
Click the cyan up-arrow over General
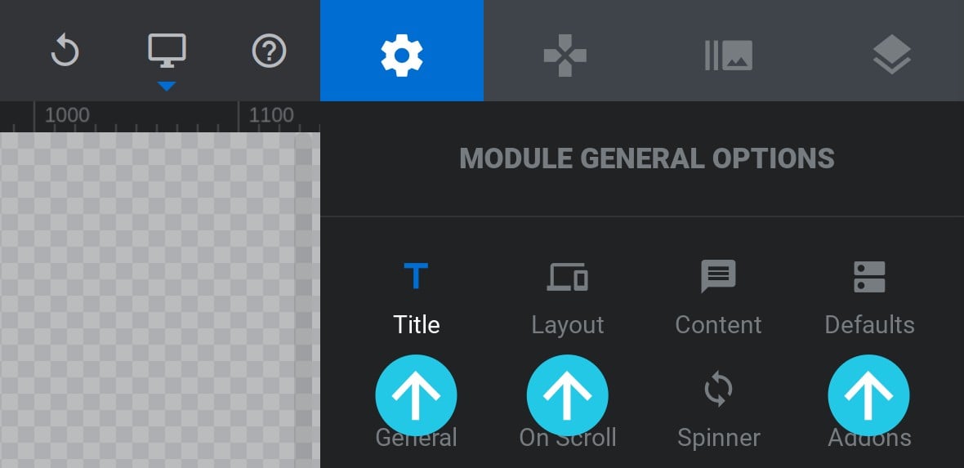416,395
